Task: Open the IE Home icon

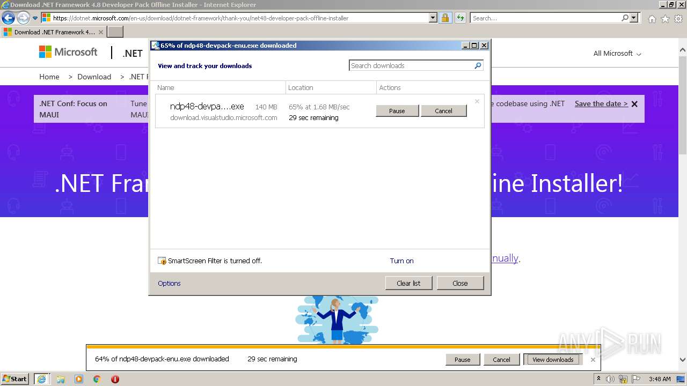Action: tap(652, 19)
